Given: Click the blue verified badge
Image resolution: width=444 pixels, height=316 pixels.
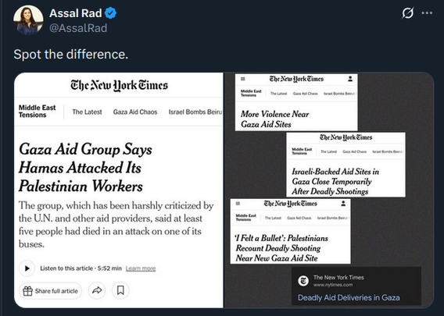Looking at the screenshot, I should click(110, 13).
